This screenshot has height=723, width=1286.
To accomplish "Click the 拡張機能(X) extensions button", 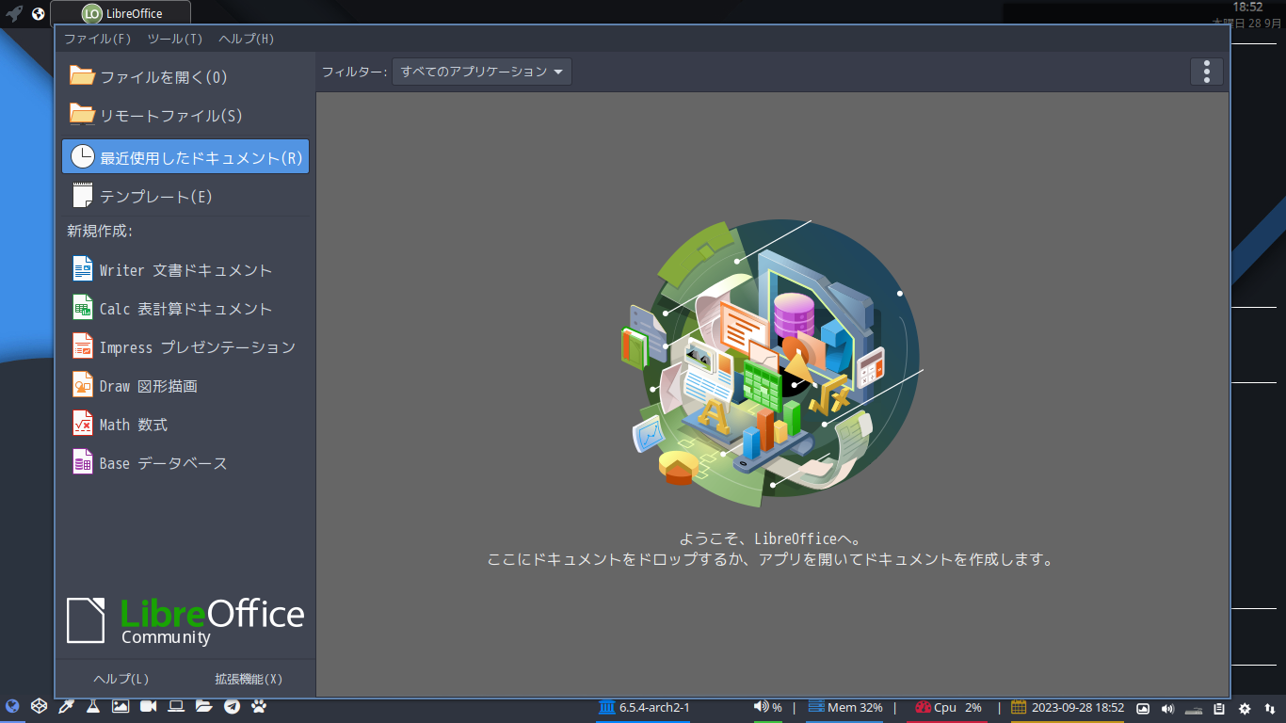I will [x=249, y=679].
